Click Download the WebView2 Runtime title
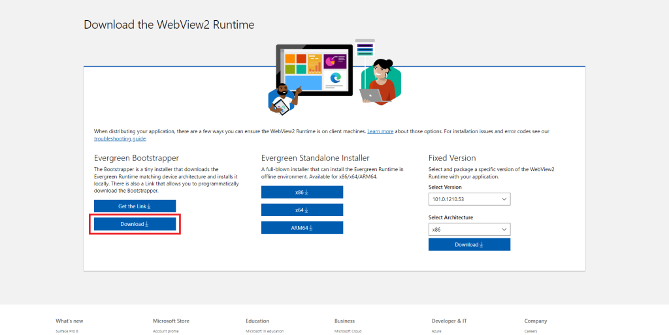 click(169, 25)
